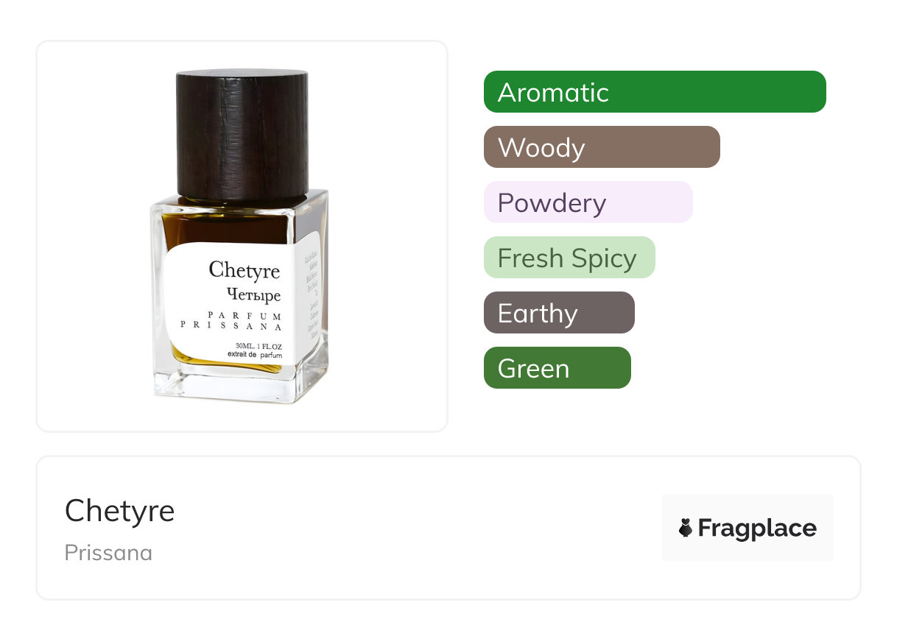Click the 30ML extrait de parfum text
This screenshot has width=897, height=636.
[255, 350]
